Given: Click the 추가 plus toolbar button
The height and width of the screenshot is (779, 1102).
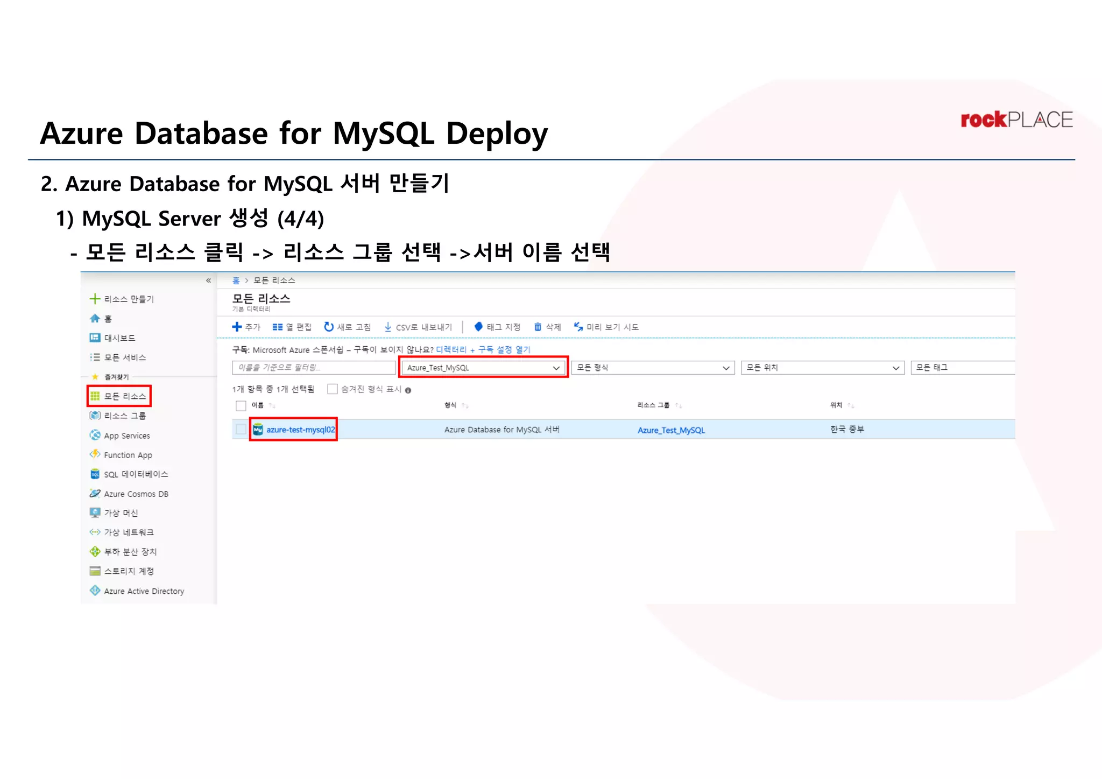Looking at the screenshot, I should (x=246, y=327).
